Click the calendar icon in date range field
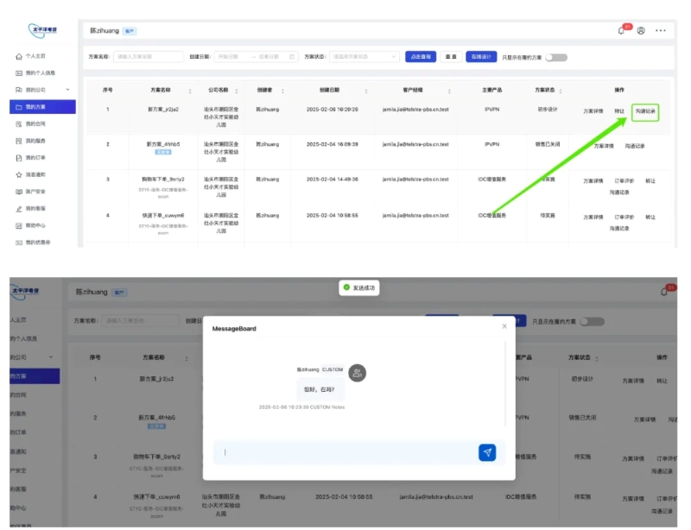 [292, 57]
